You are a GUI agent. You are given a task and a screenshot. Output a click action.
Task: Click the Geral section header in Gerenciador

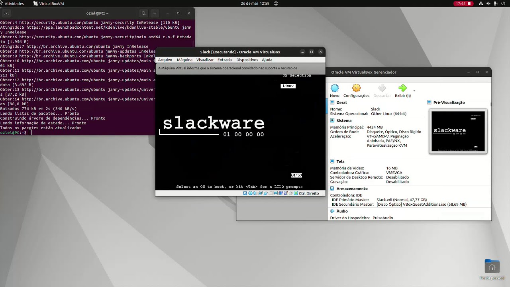pos(341,102)
